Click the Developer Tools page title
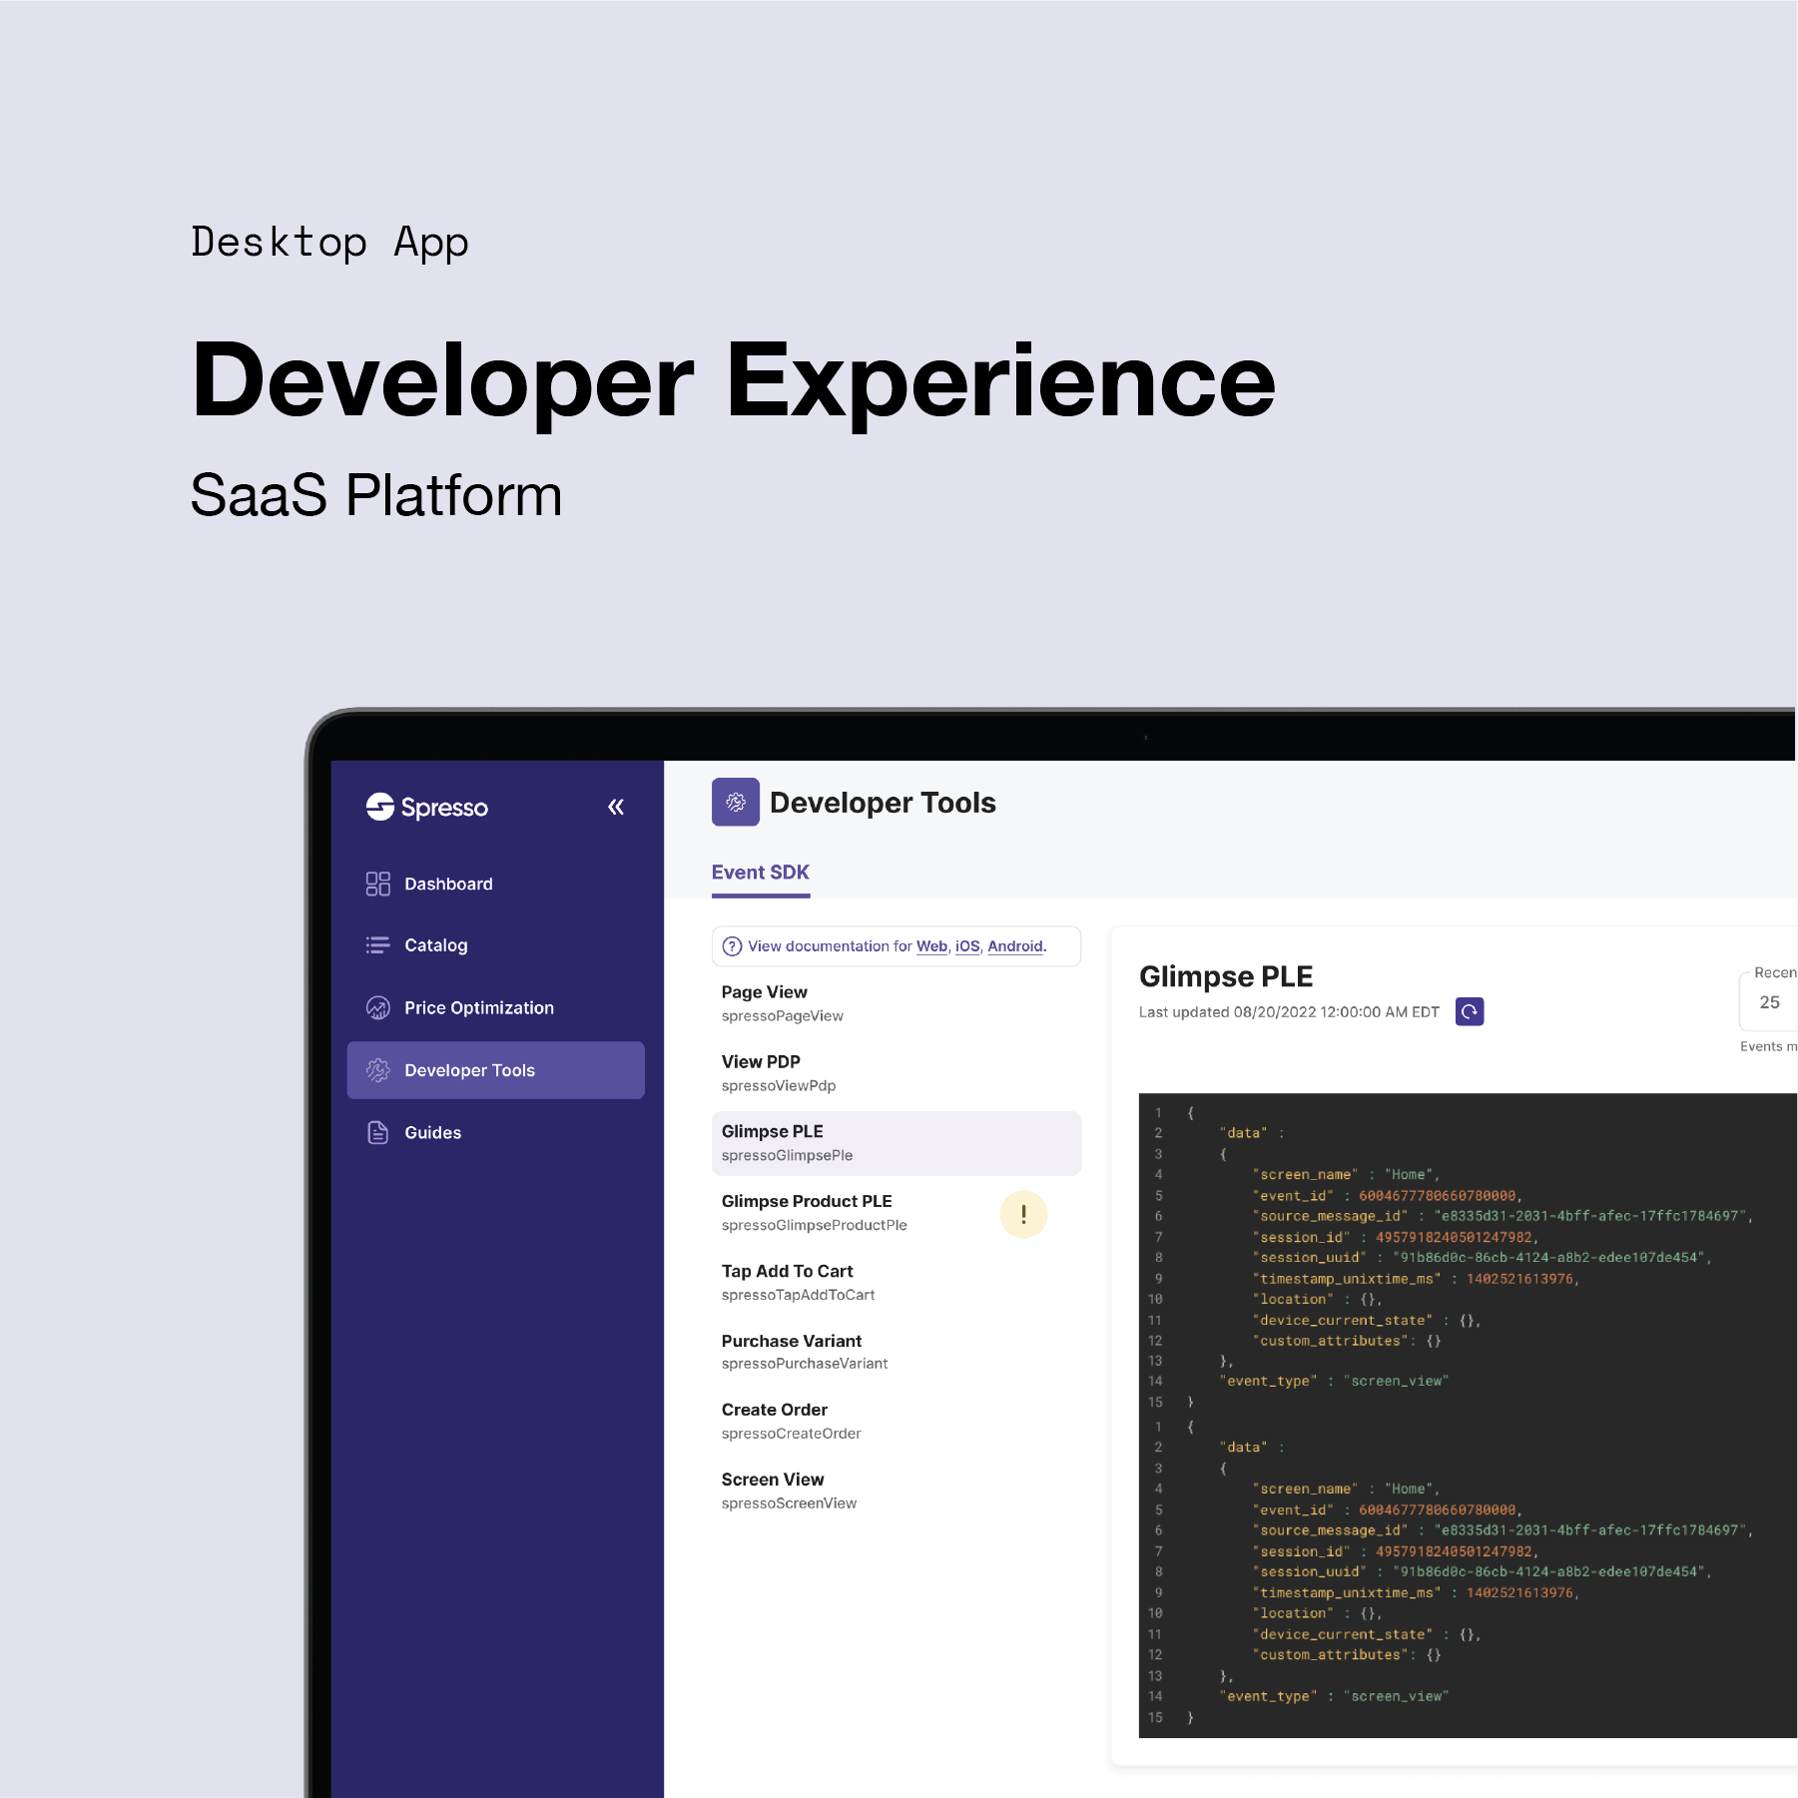 [x=883, y=803]
